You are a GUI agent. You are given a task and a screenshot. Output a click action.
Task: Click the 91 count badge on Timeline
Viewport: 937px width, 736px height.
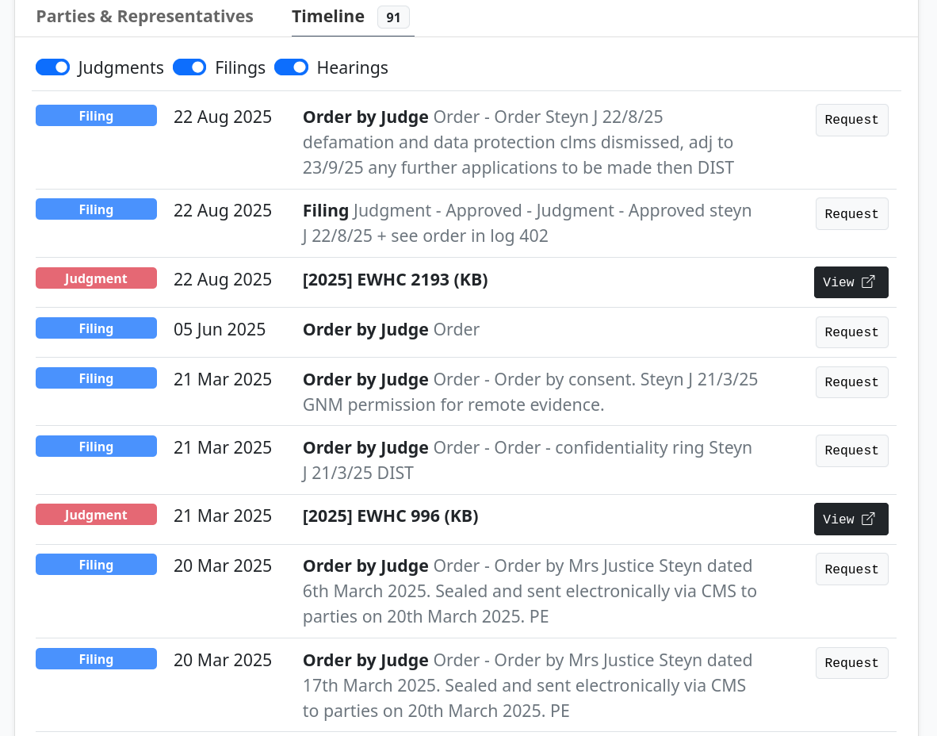393,17
